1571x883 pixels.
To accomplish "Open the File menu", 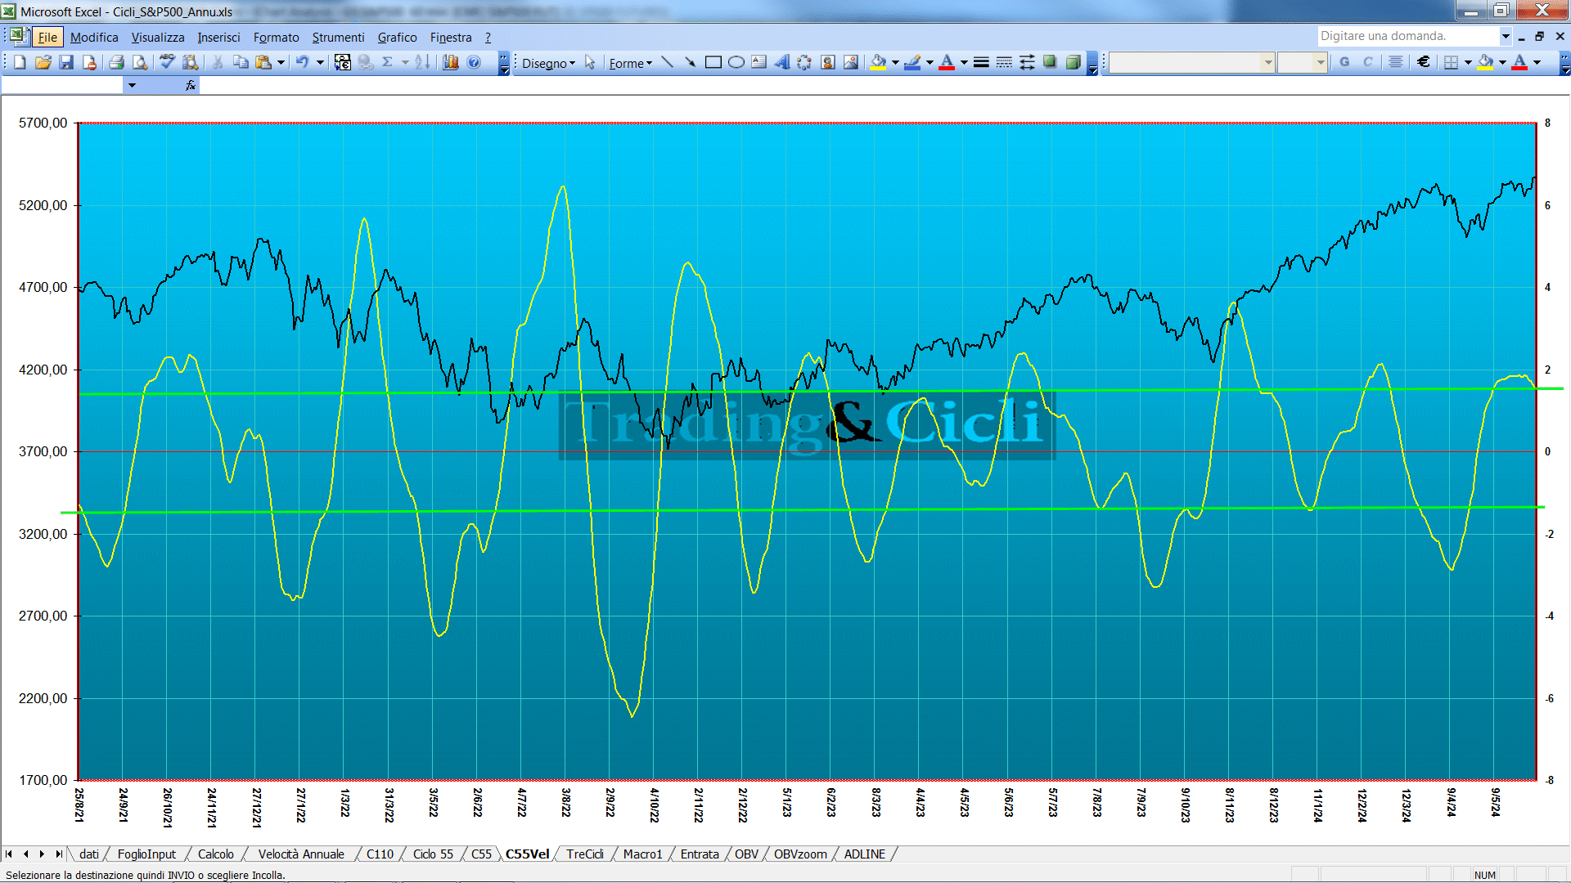I will (x=47, y=37).
